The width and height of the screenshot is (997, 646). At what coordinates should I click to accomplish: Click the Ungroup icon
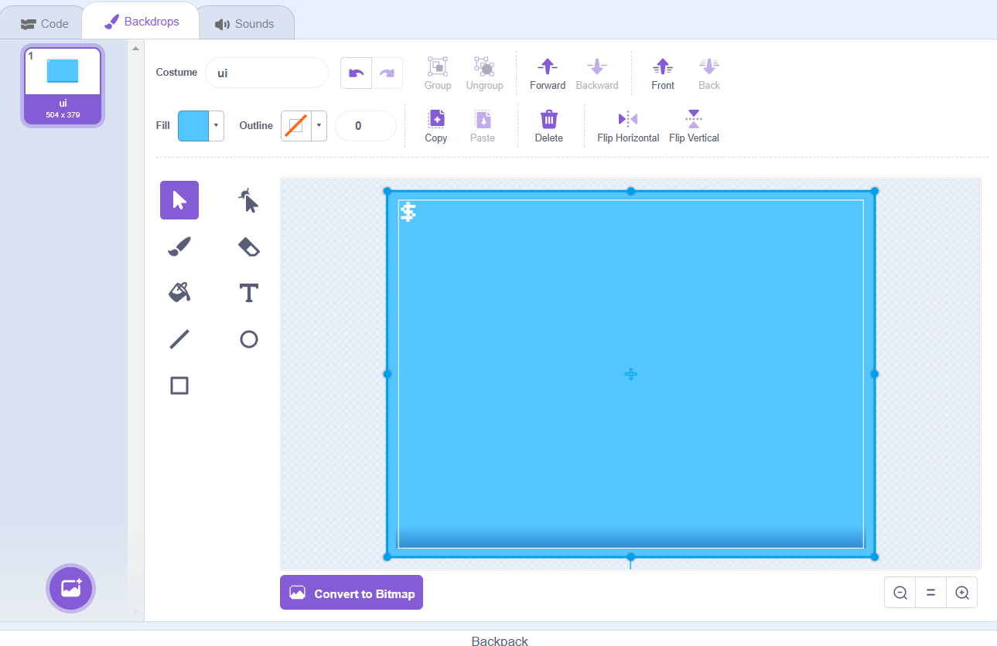(x=484, y=73)
